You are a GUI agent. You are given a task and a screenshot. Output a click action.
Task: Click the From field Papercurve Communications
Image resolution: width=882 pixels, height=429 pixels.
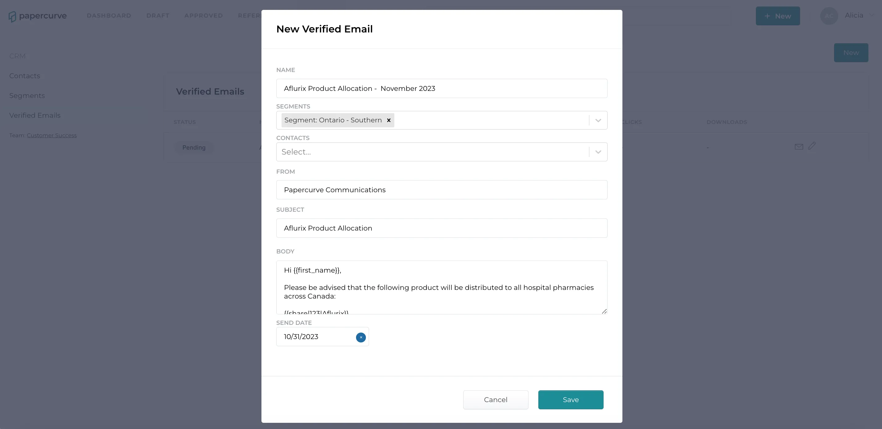pyautogui.click(x=442, y=190)
